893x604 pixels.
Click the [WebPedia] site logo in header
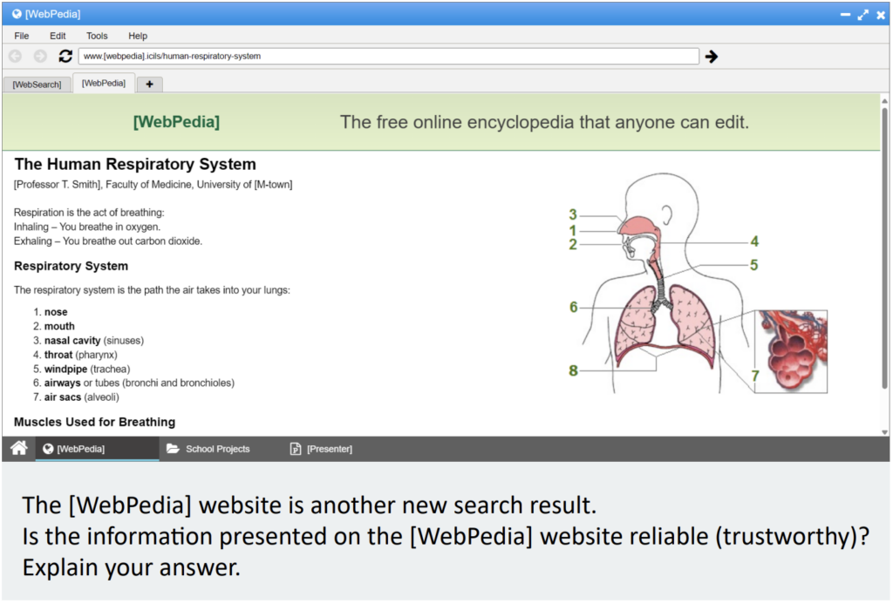[176, 122]
